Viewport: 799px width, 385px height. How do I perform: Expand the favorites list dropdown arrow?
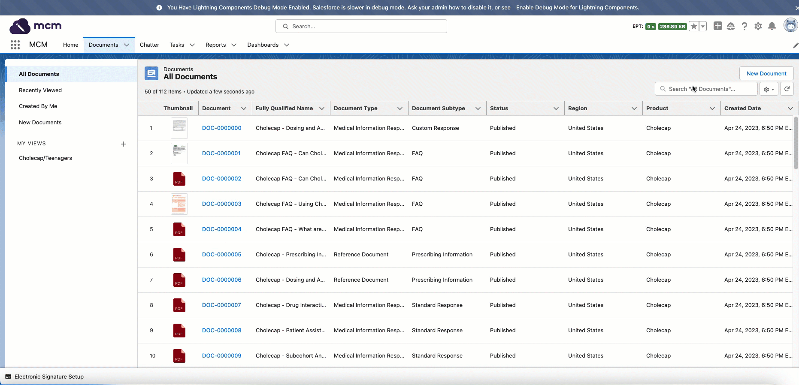(703, 27)
